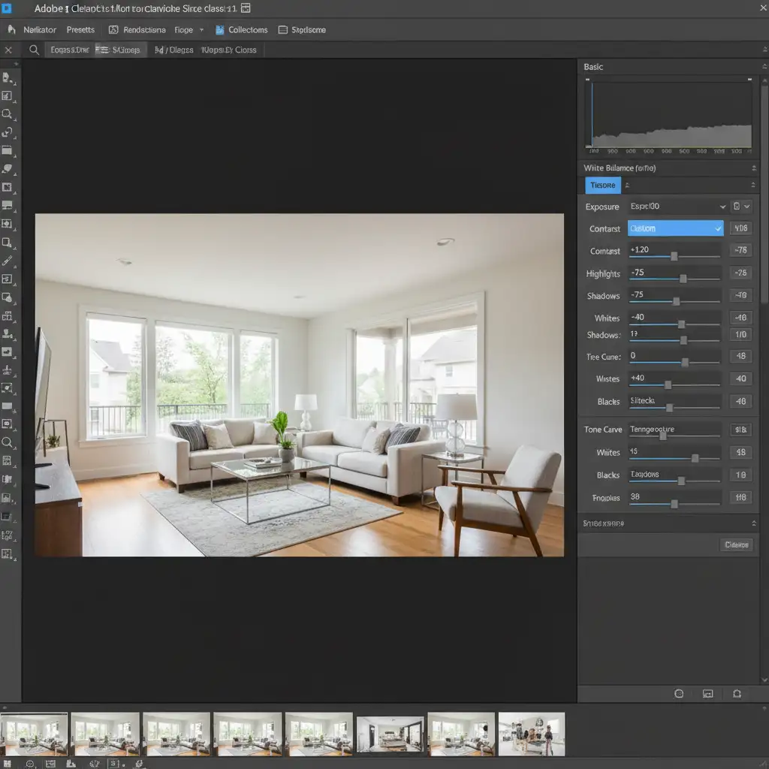Viewport: 769px width, 769px height.
Task: Select the topmost tool in the left toolbar
Action: point(8,77)
